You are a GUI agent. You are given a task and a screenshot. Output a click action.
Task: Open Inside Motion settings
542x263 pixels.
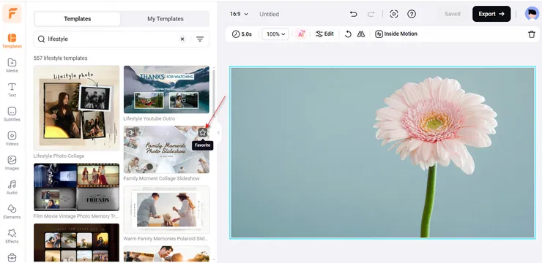point(396,34)
